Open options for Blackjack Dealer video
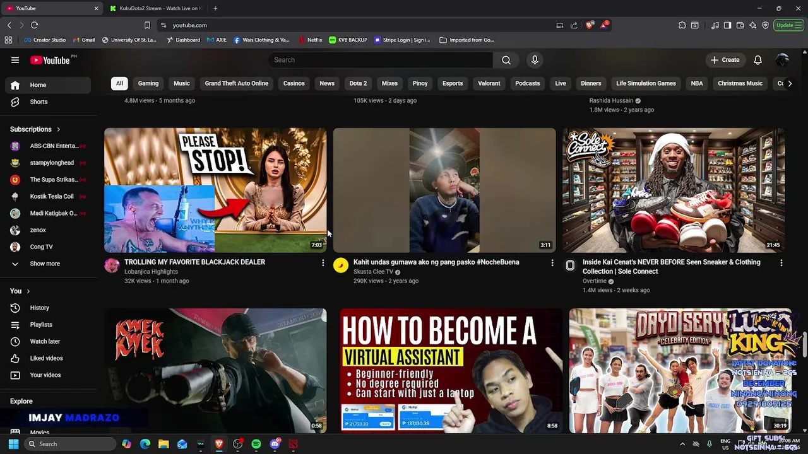Viewport: 808px width, 454px height. coord(323,262)
